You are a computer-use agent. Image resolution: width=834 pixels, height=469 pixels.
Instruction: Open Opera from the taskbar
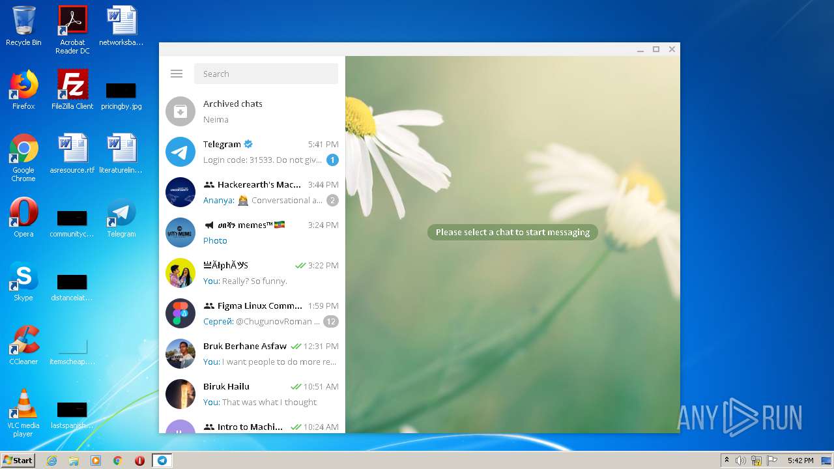[139, 461]
